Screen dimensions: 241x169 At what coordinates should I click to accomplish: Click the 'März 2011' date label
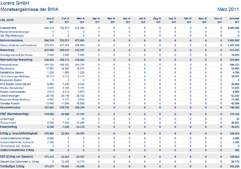point(228,9)
